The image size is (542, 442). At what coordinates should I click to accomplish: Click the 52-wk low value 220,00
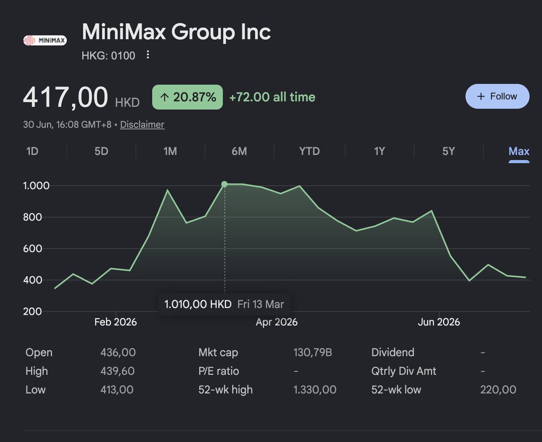pyautogui.click(x=498, y=390)
